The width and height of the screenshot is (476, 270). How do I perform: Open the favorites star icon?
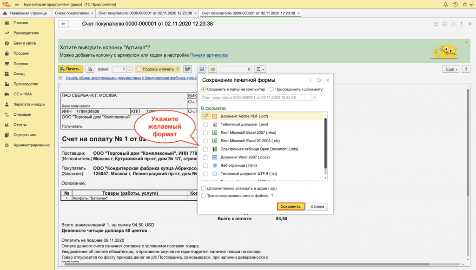pyautogui.click(x=465, y=4)
